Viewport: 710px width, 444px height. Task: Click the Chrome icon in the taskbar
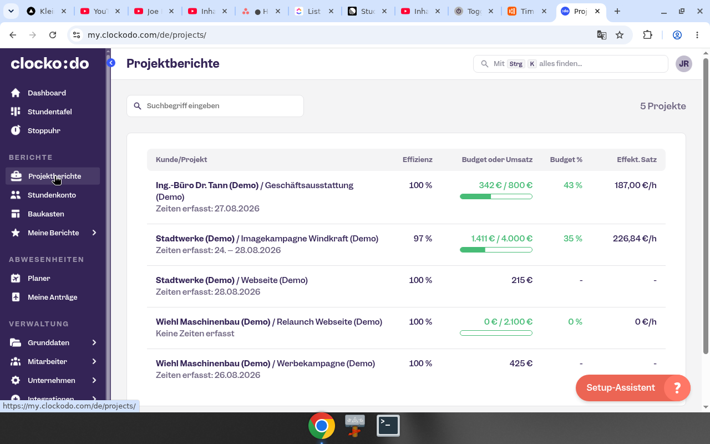pos(322,426)
